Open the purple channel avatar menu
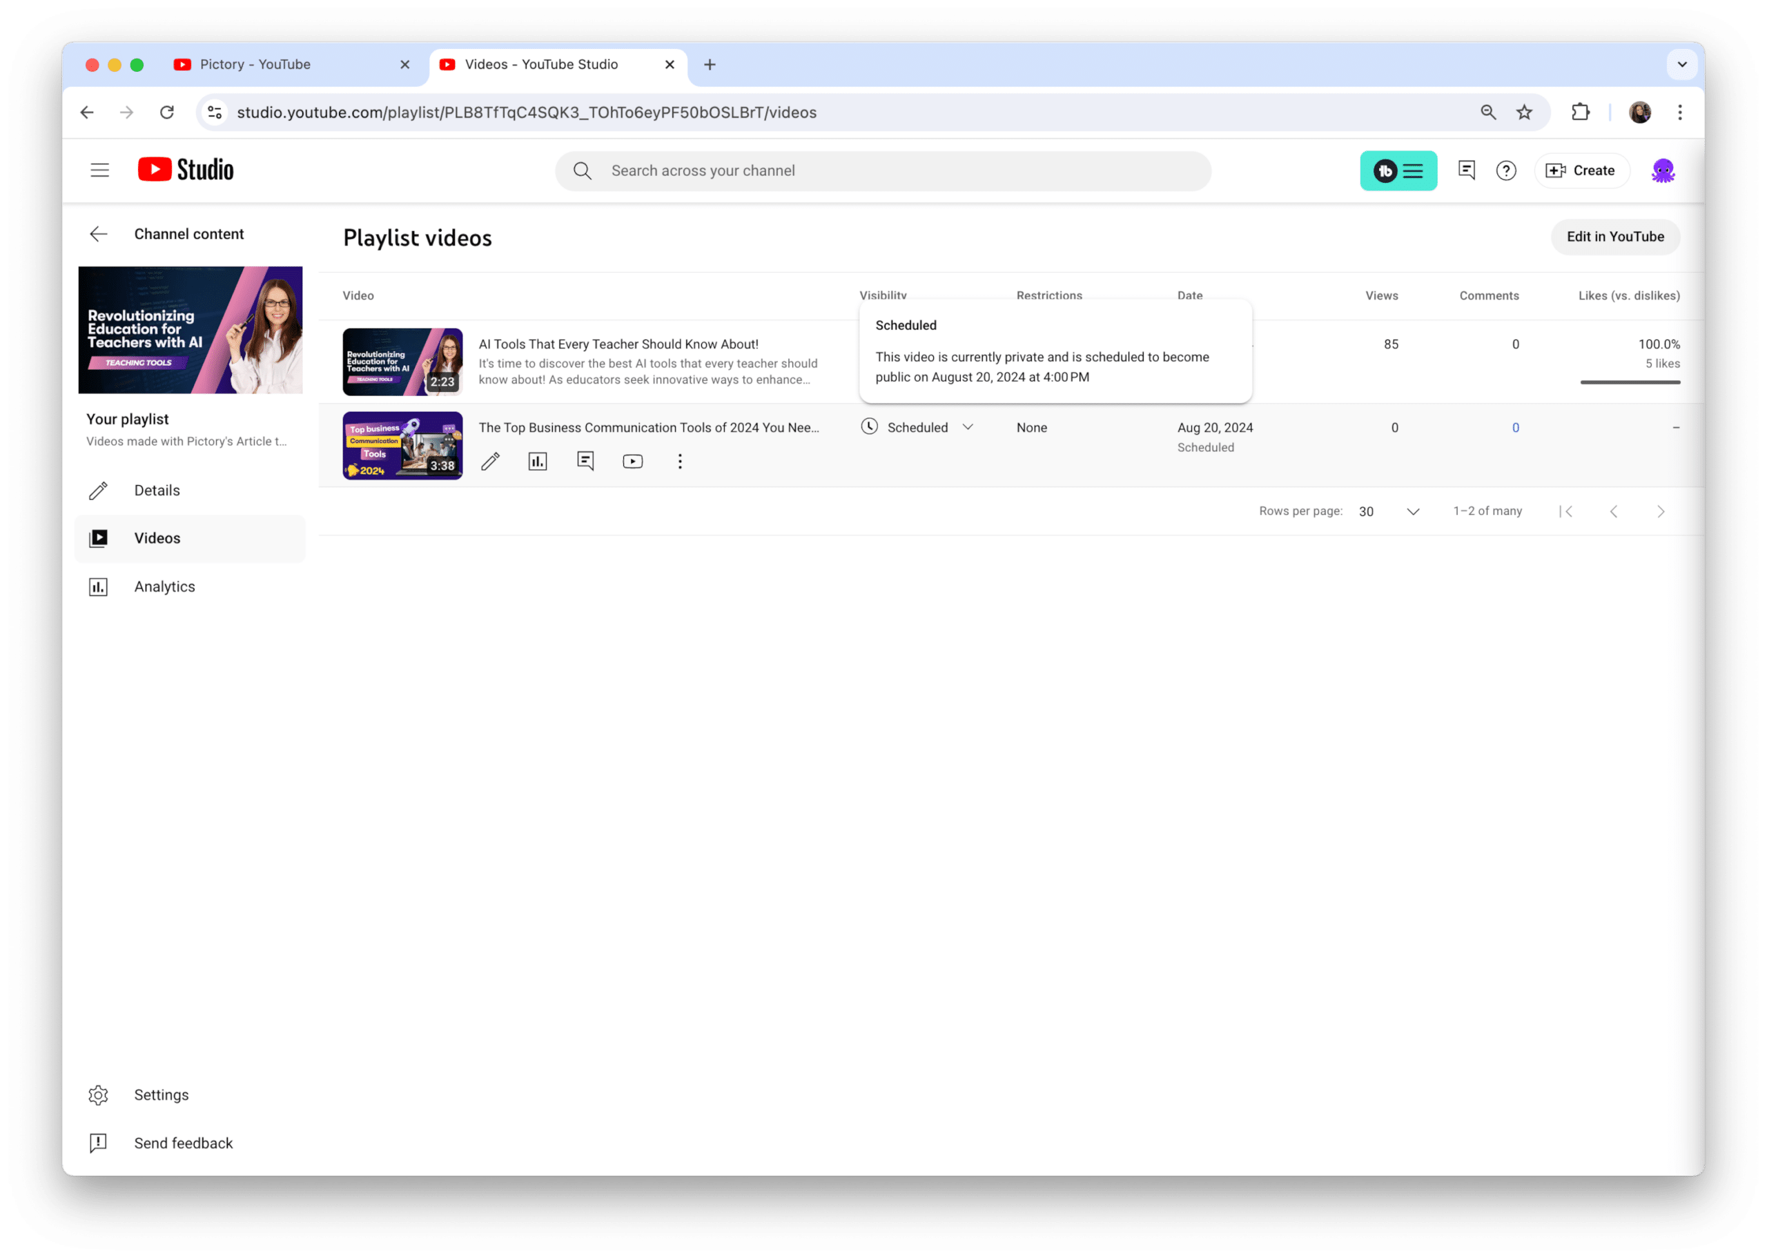This screenshot has height=1258, width=1767. [x=1662, y=170]
